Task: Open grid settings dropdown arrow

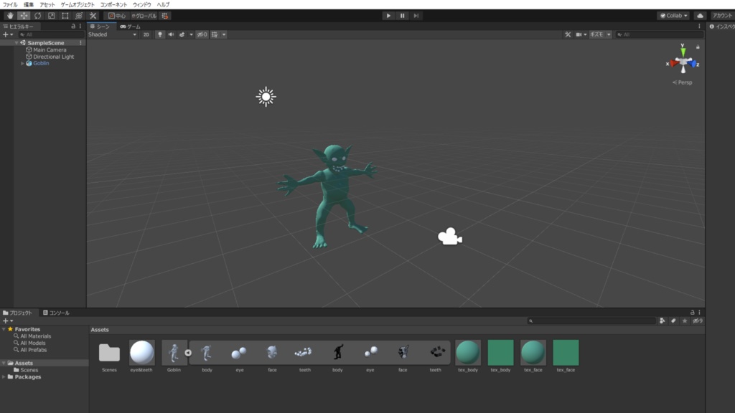Action: [224, 34]
